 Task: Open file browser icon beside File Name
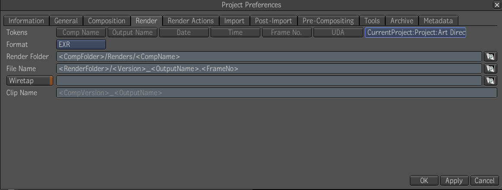pos(490,69)
